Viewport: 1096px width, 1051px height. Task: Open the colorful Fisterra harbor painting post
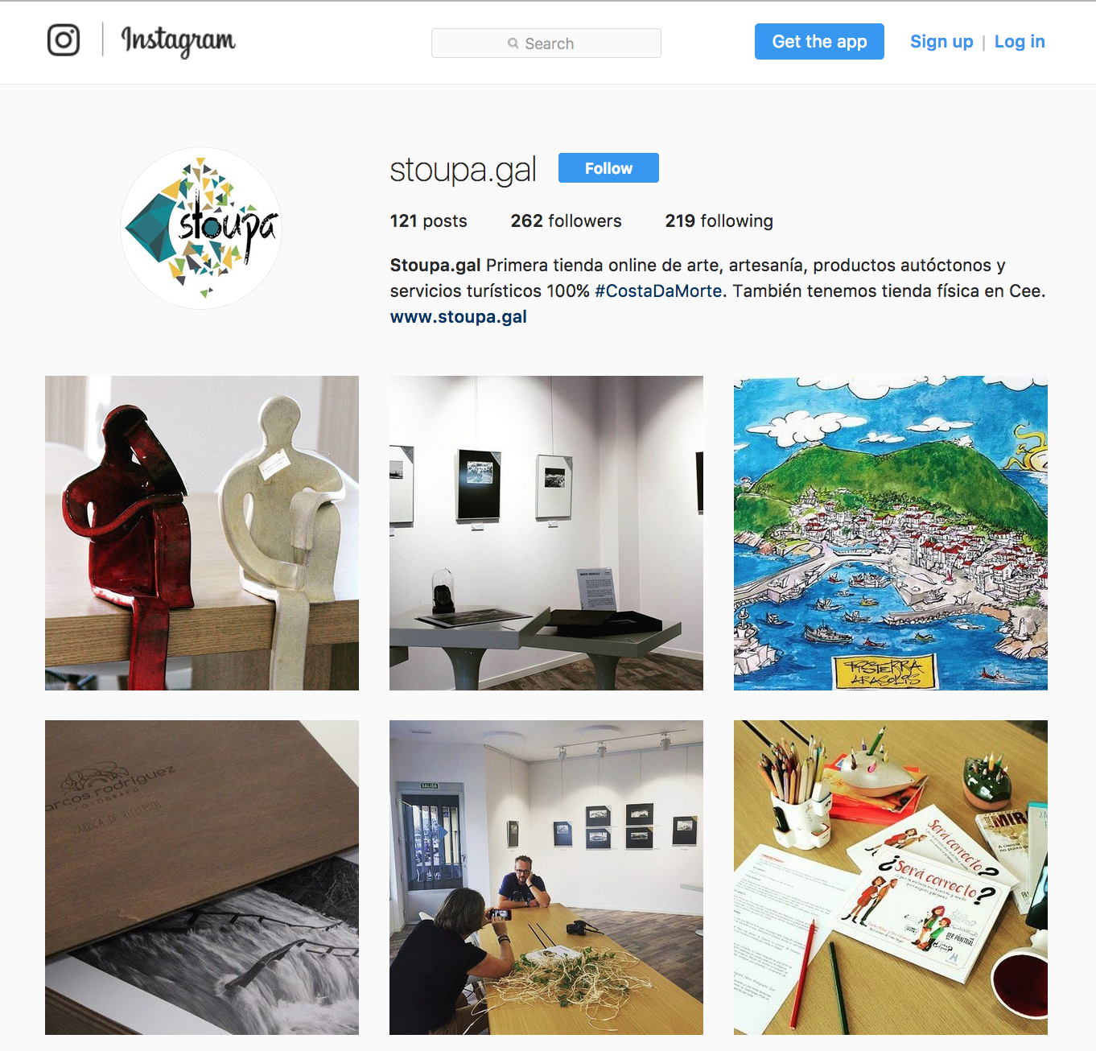[891, 533]
